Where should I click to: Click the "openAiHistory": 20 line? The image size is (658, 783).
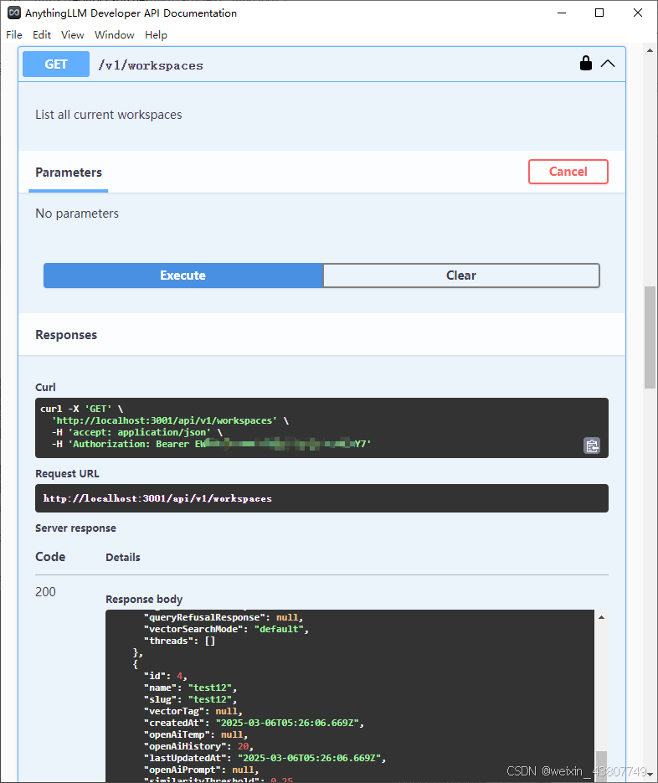pos(198,746)
